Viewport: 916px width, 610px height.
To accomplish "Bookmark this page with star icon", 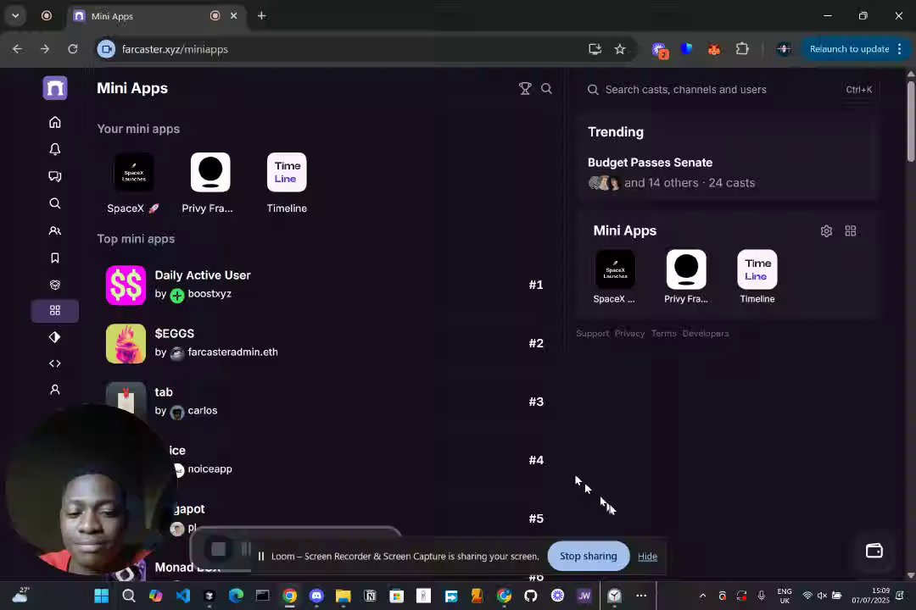I will click(x=620, y=49).
